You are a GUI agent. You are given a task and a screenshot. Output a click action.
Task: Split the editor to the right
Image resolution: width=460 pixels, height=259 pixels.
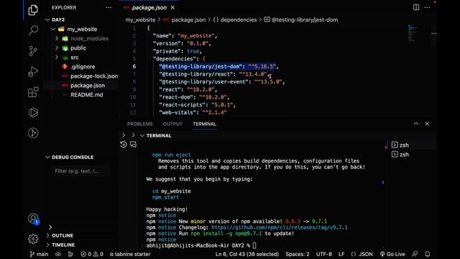(416, 7)
